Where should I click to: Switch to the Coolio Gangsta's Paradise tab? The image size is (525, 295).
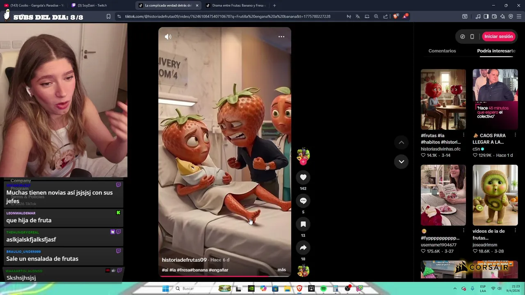click(34, 5)
